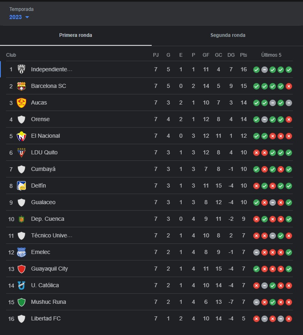Click the red loss icon starting LDU Quito's streak
Image resolution: width=303 pixels, height=335 pixels.
256,152
